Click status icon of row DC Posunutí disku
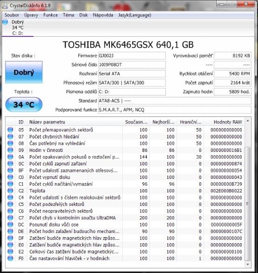 [10, 225]
